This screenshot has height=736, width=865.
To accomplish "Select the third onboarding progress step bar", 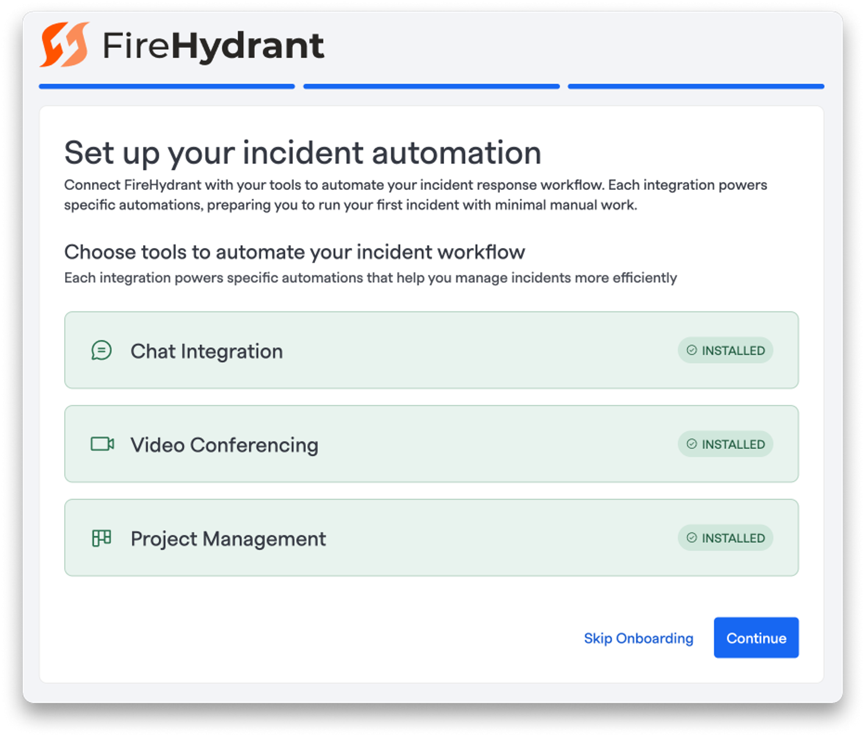I will coord(696,86).
